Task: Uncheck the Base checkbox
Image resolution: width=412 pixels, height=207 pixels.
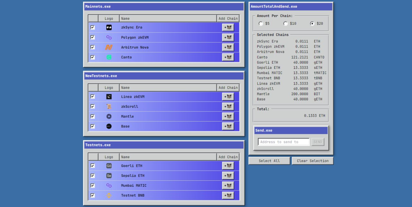Action: click(93, 126)
